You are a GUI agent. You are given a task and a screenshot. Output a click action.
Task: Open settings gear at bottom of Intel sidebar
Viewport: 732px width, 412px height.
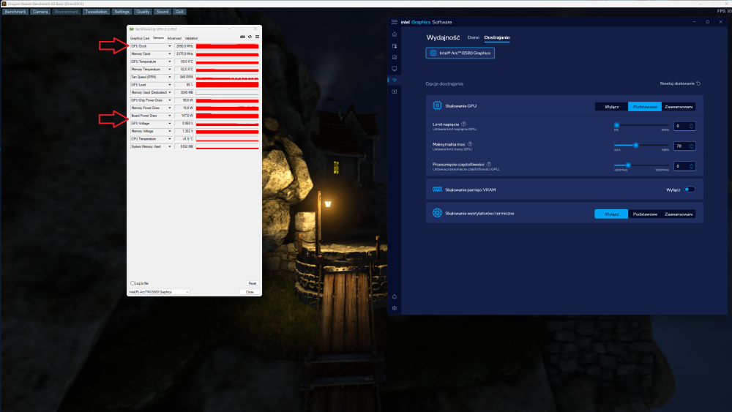coord(395,308)
